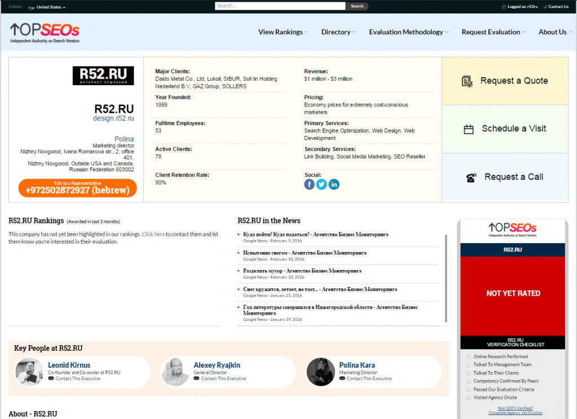Check the Online Research Performed checkbox
This screenshot has width=577, height=419.
click(x=468, y=356)
